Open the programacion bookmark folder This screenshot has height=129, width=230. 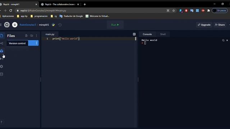39,16
